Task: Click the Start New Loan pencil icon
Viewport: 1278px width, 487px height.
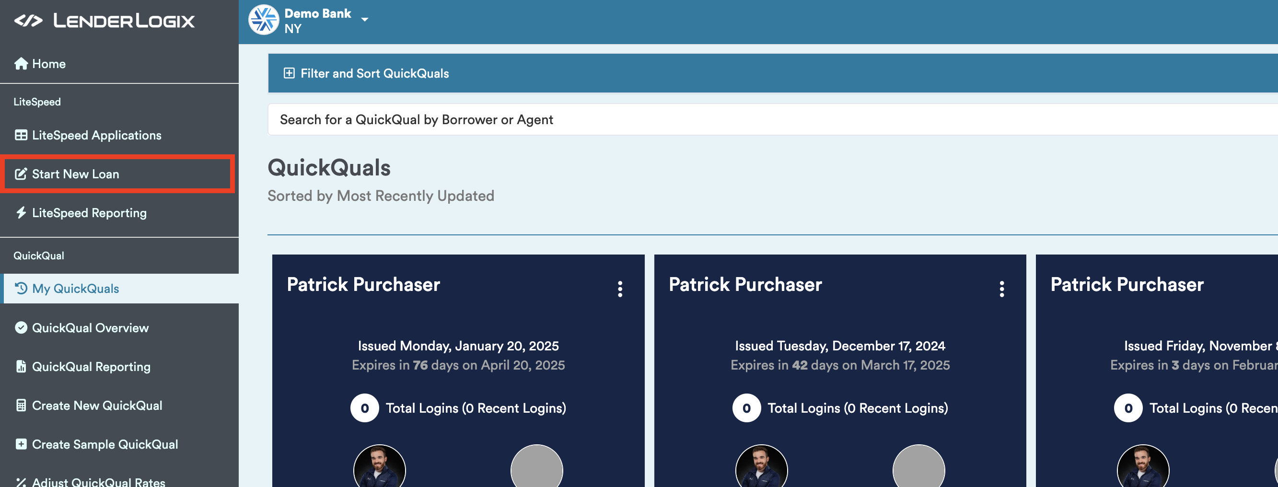Action: pos(21,174)
